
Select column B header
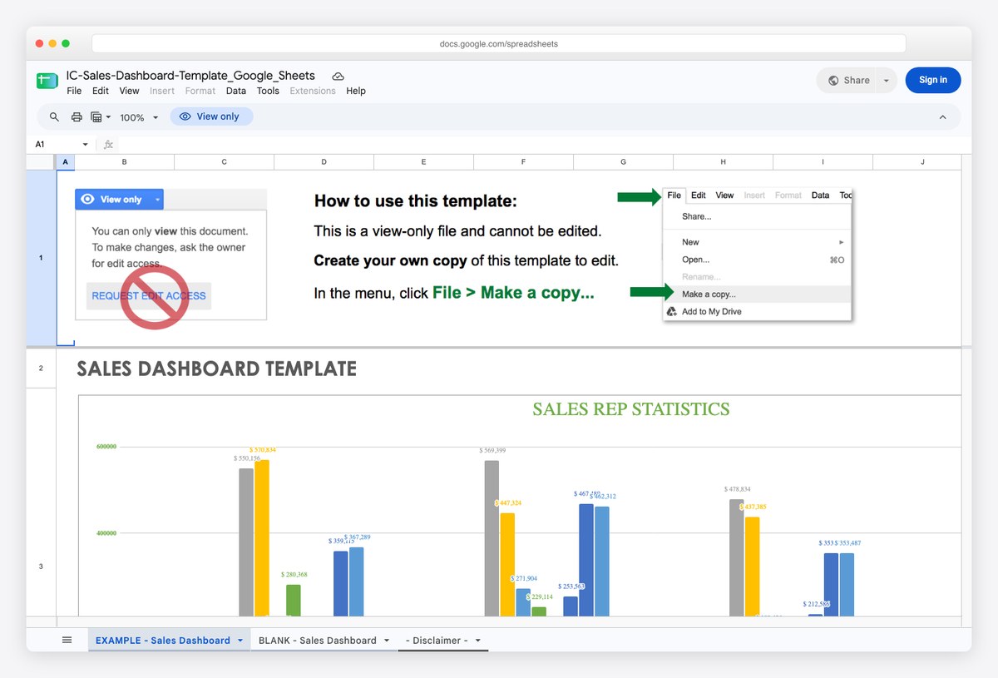(124, 162)
